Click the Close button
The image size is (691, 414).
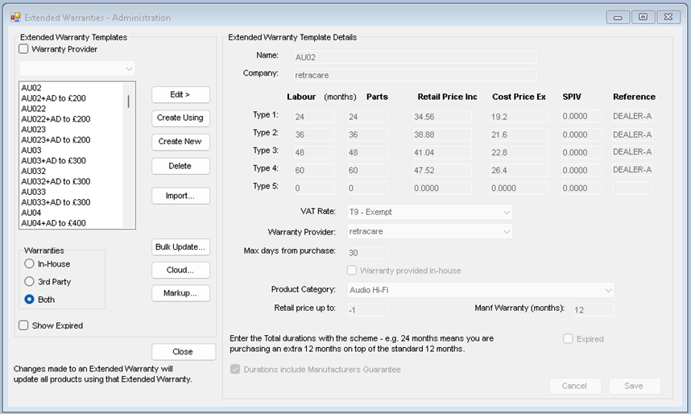click(184, 352)
